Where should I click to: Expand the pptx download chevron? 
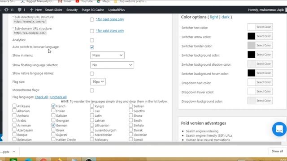14,152
